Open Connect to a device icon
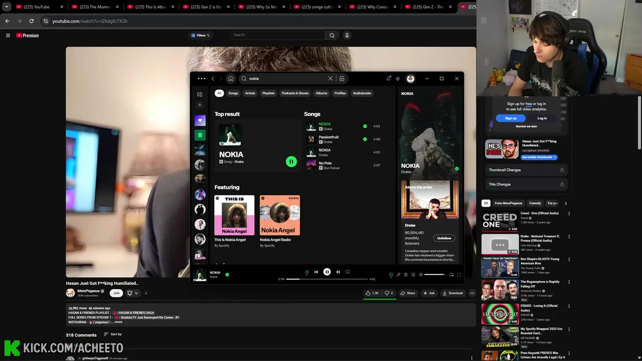Screen dimensions: 642x361 (413, 275)
